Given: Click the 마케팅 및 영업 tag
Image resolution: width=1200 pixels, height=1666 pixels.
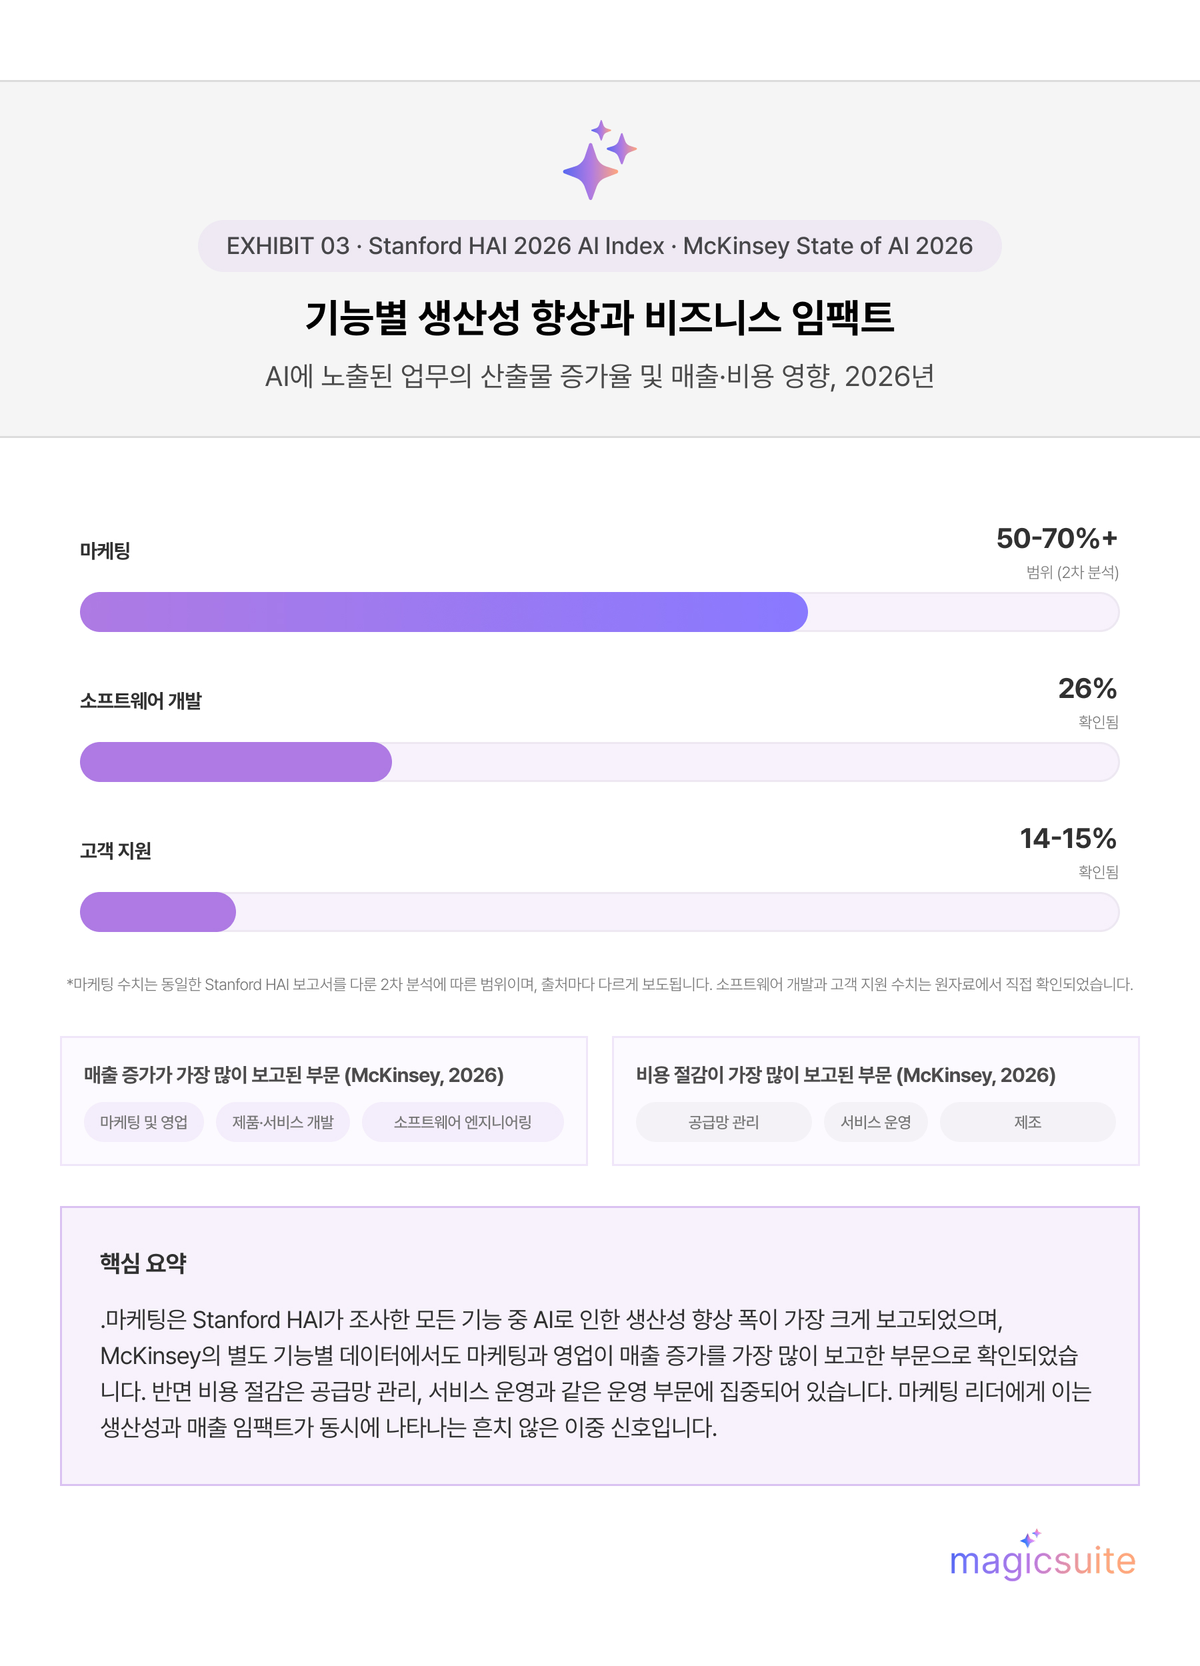Looking at the screenshot, I should click(144, 1122).
